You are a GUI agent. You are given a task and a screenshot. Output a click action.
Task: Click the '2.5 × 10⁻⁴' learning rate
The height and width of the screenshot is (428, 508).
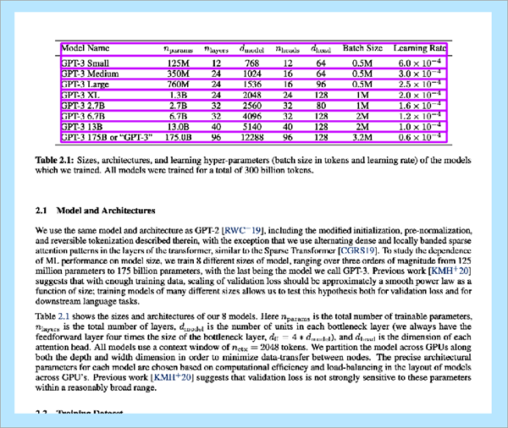(420, 84)
